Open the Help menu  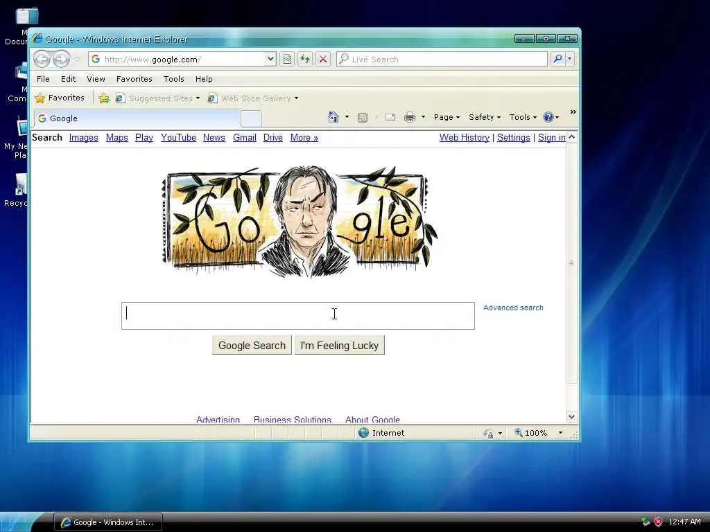point(204,79)
